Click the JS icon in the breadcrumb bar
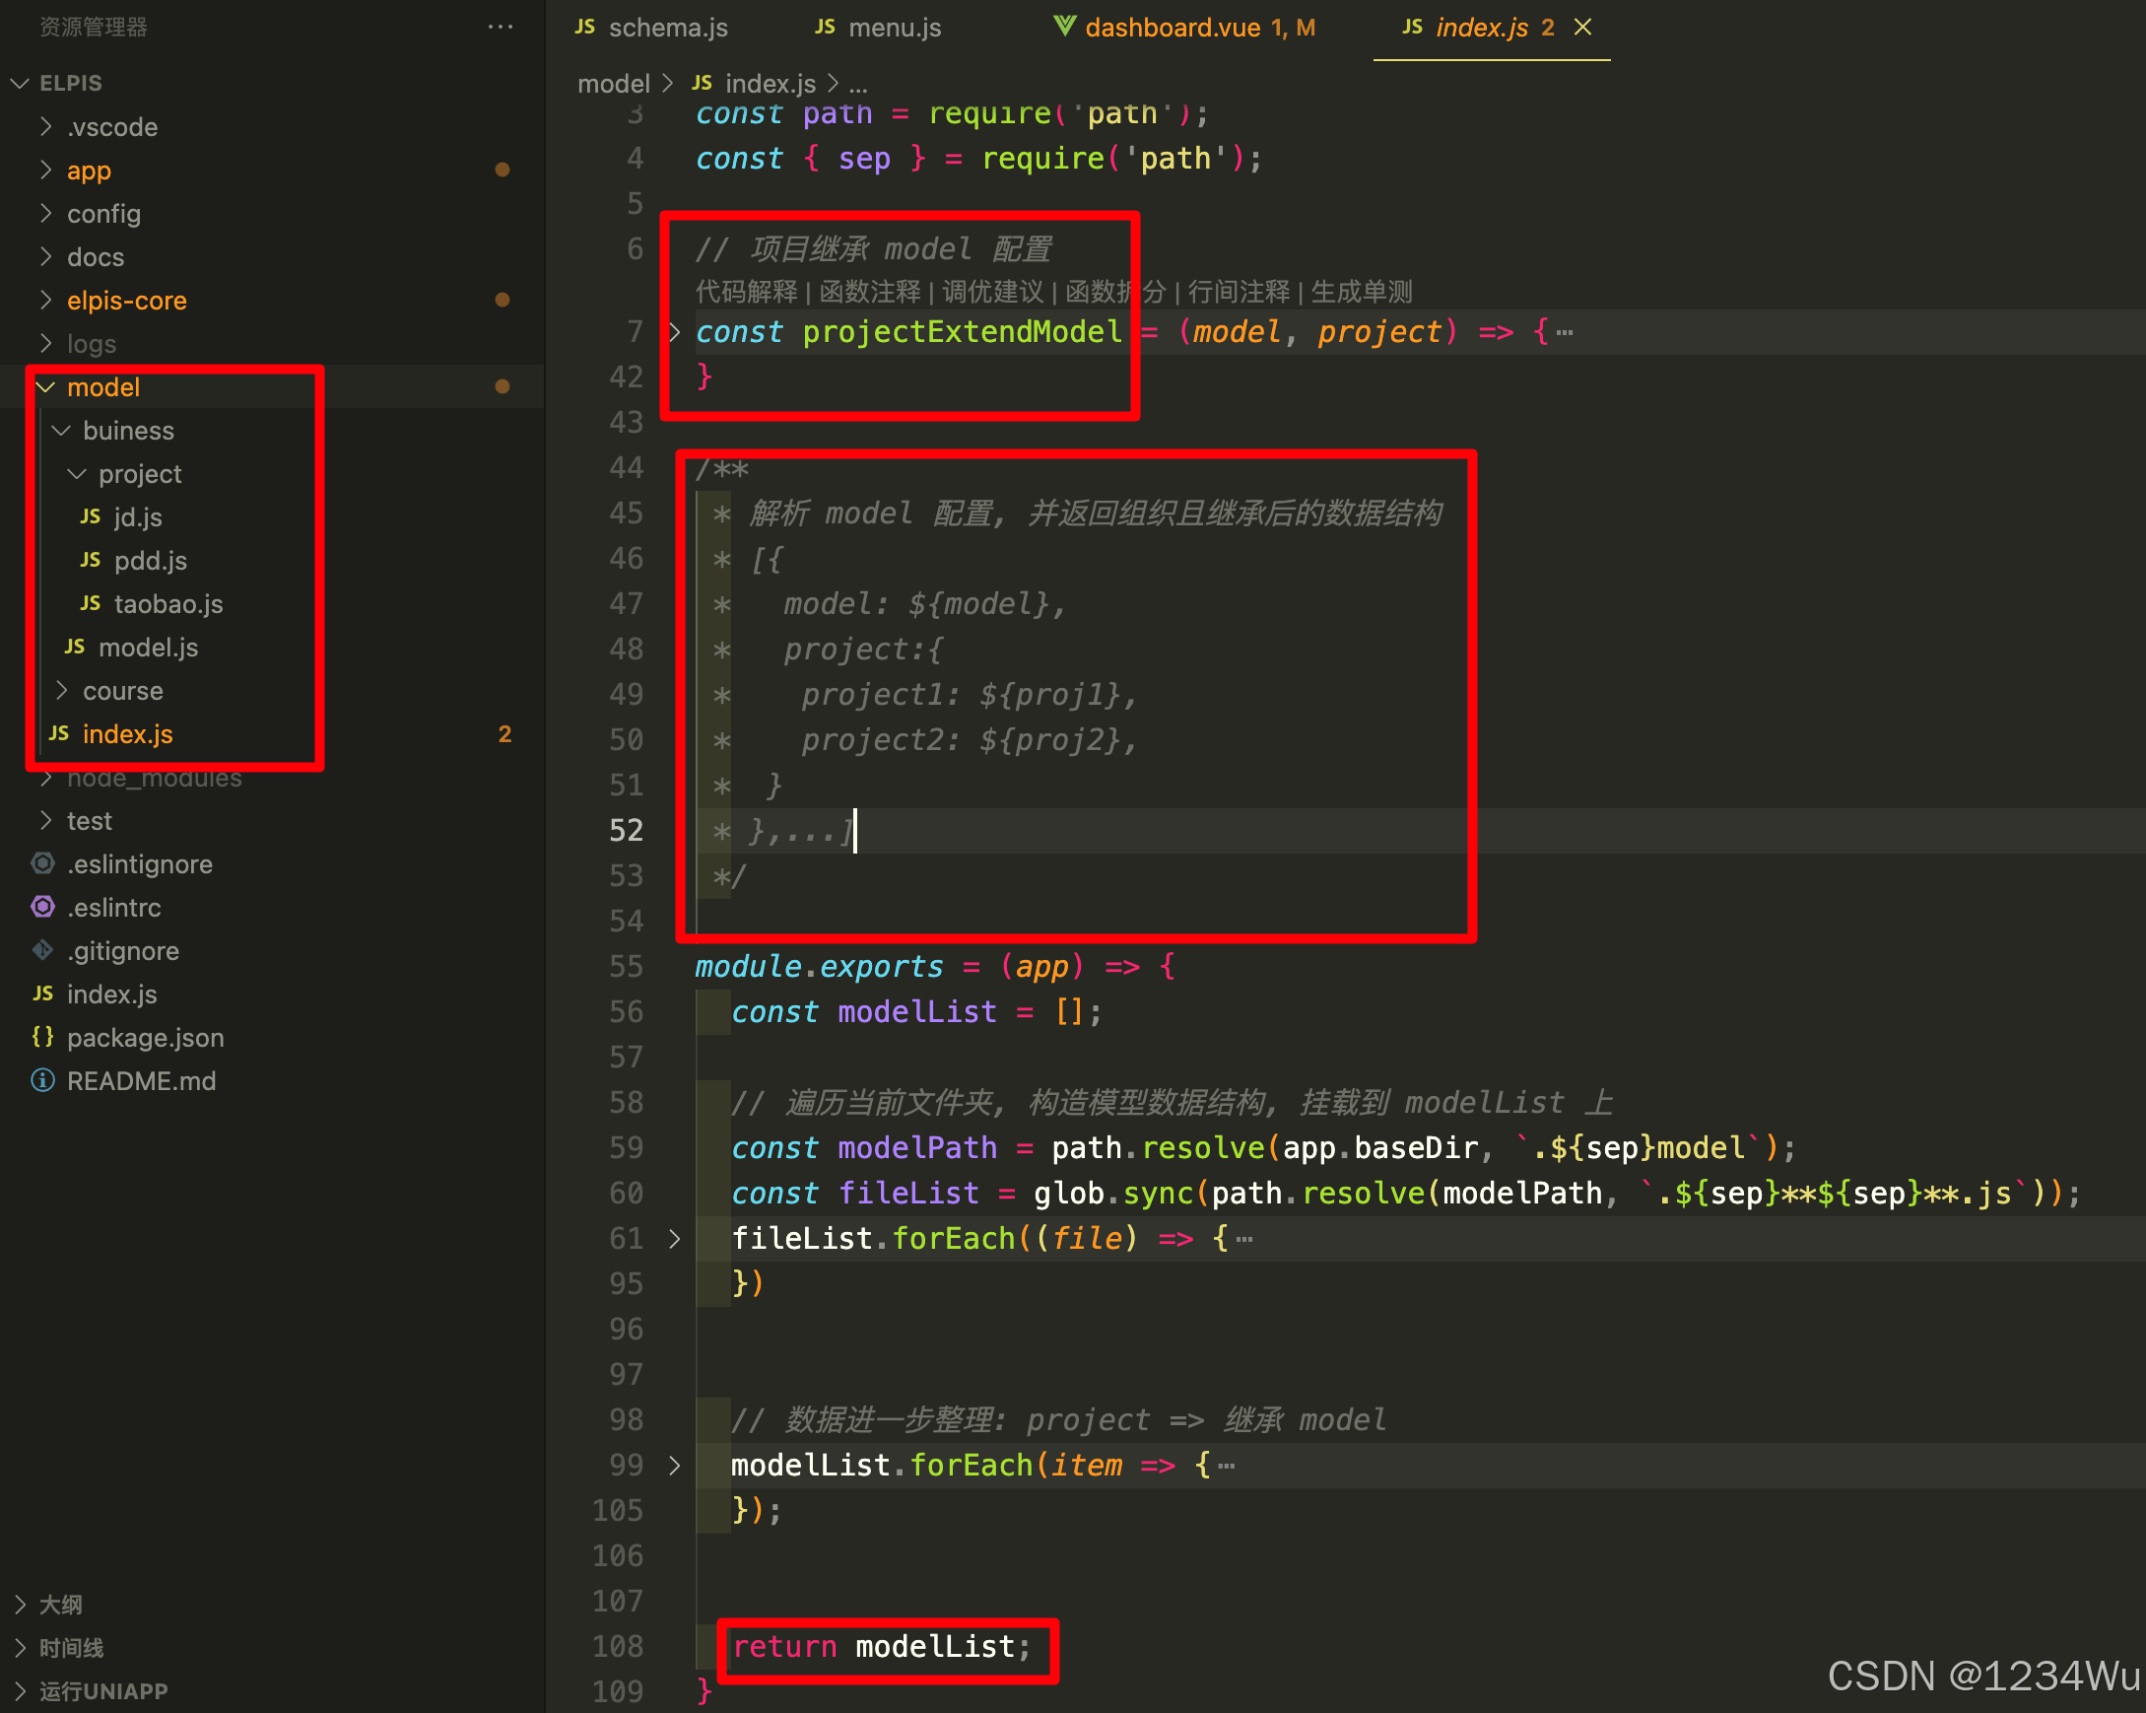This screenshot has width=2146, height=1713. pos(703,83)
